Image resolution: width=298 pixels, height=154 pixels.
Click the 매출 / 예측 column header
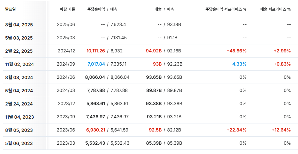pos(164,9)
